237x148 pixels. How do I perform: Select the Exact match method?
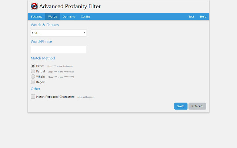pos(33,66)
